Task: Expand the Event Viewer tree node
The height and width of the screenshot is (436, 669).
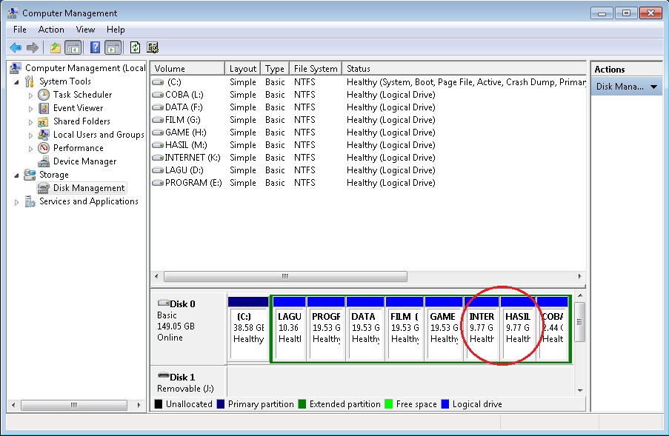Action: pyautogui.click(x=30, y=109)
